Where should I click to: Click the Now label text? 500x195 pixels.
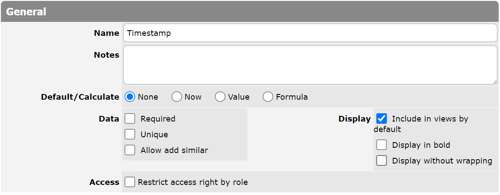point(193,97)
